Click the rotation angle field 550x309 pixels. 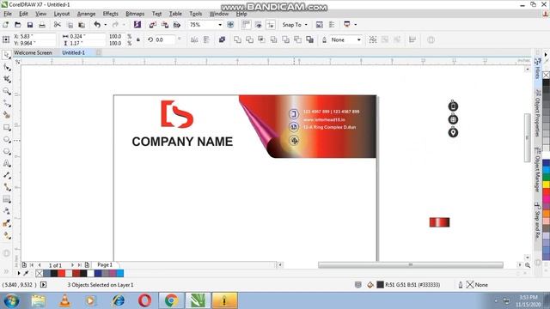point(164,39)
